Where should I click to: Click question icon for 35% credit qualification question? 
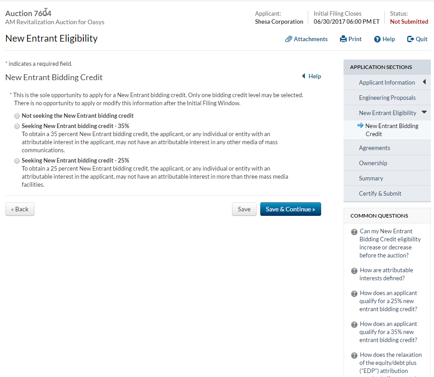[x=354, y=324]
